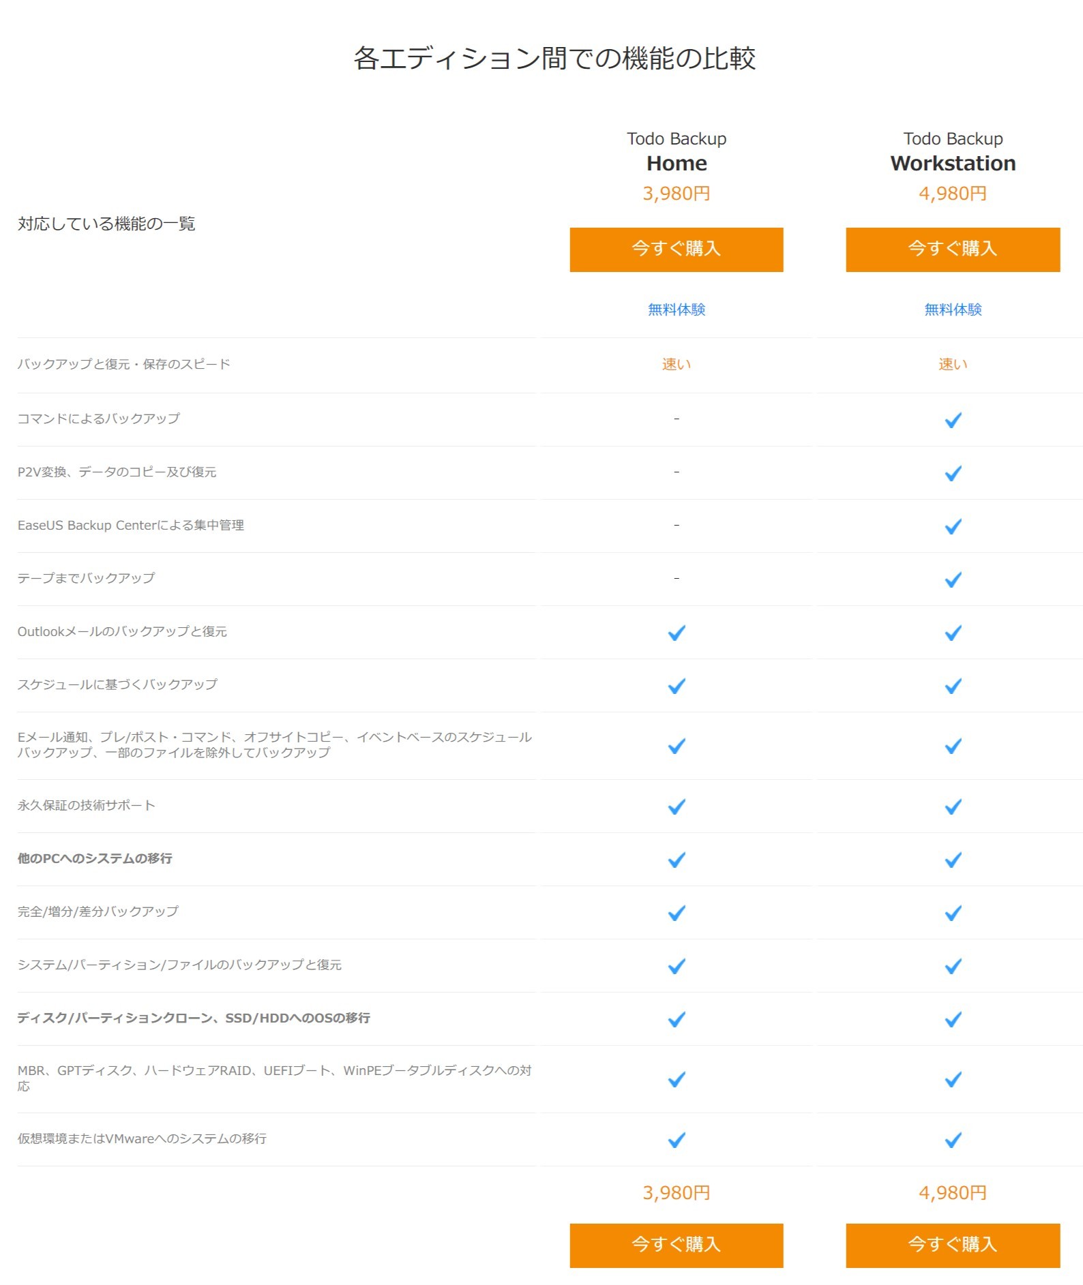Click Workstation checkmark for テープまでバックアップ

pyautogui.click(x=953, y=579)
